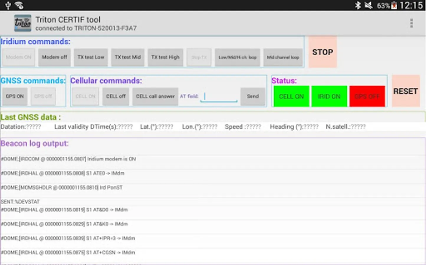Start the TX test Low
The height and width of the screenshot is (265, 426).
91,57
